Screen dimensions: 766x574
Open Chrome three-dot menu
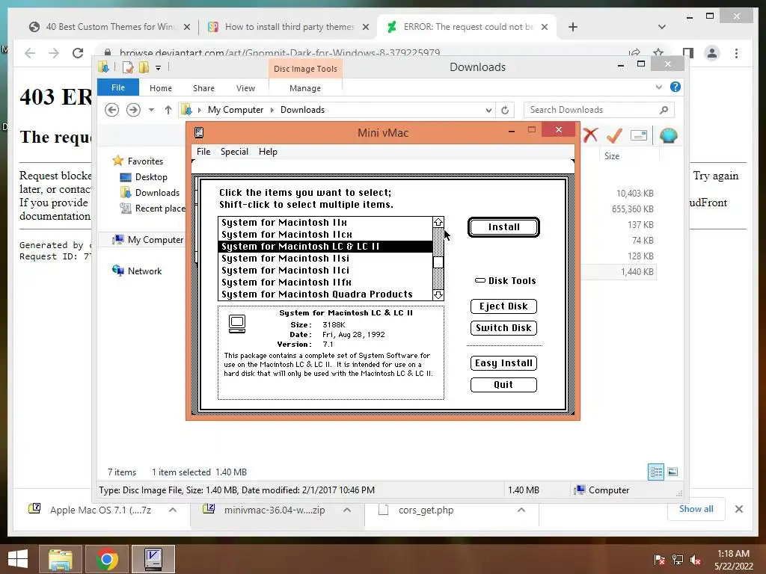click(736, 53)
